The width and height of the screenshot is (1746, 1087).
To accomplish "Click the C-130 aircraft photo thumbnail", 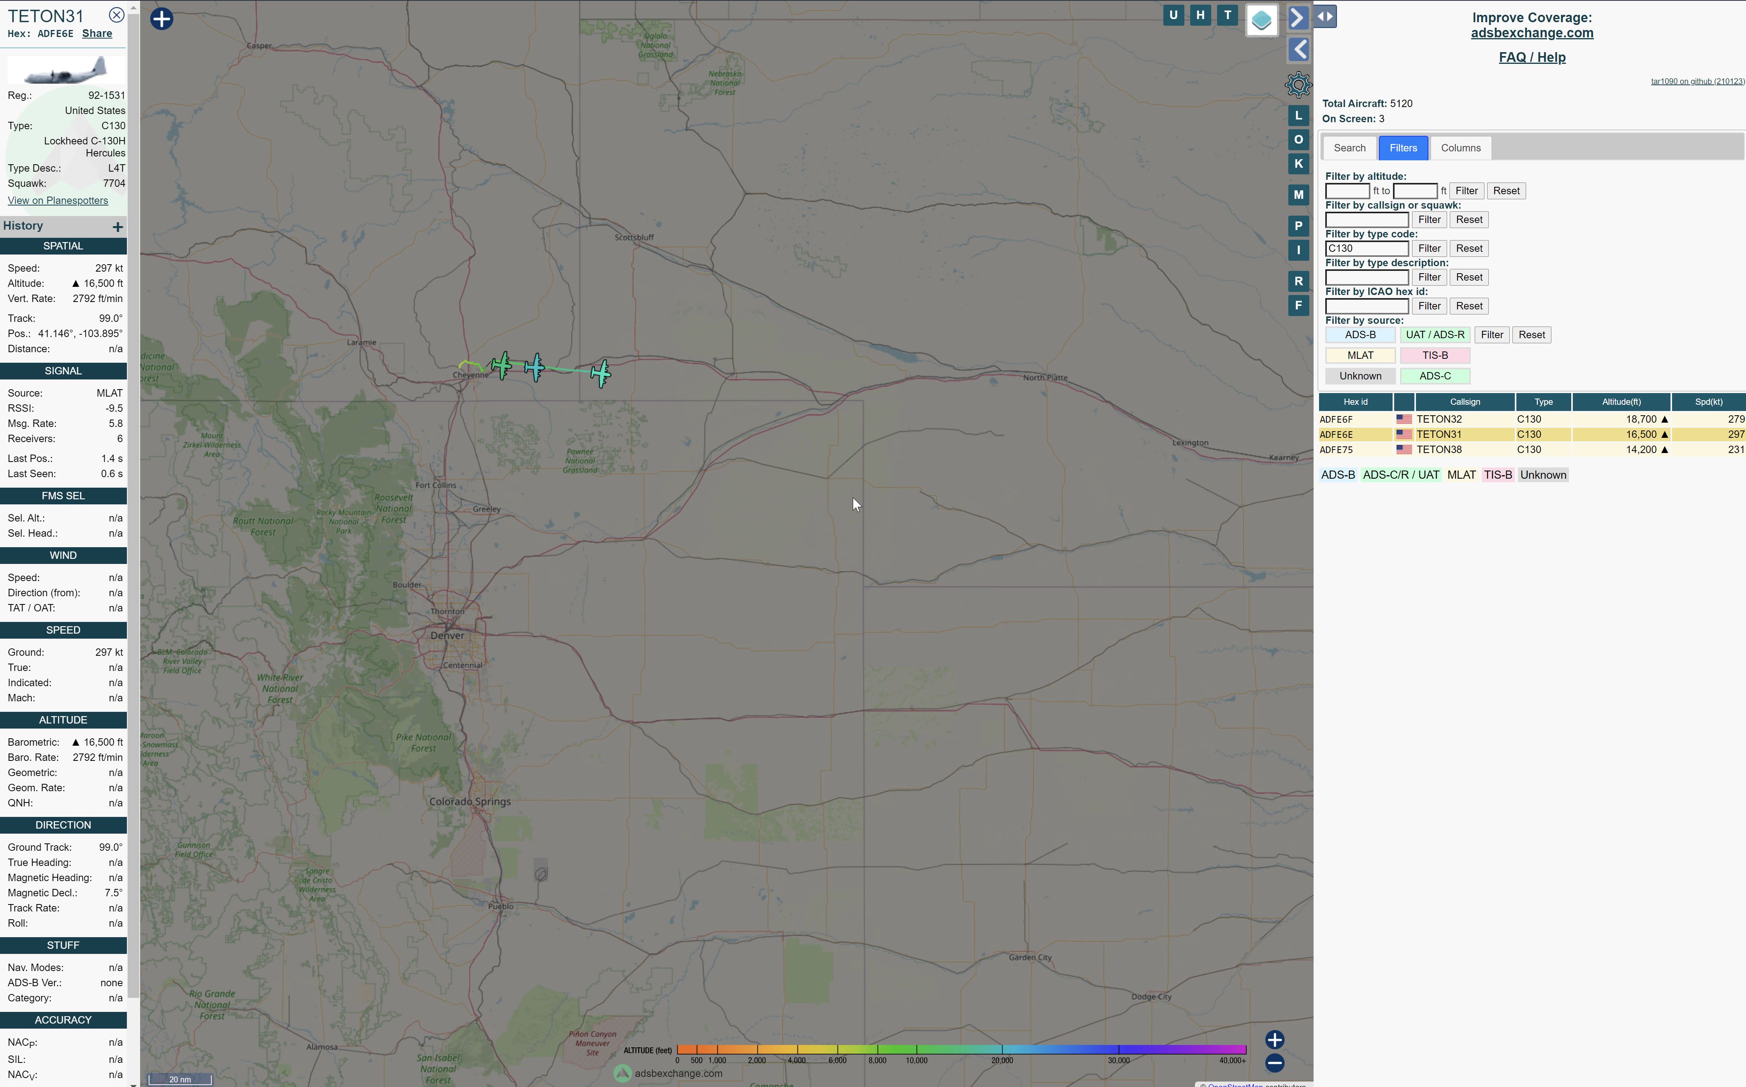I will (x=67, y=70).
